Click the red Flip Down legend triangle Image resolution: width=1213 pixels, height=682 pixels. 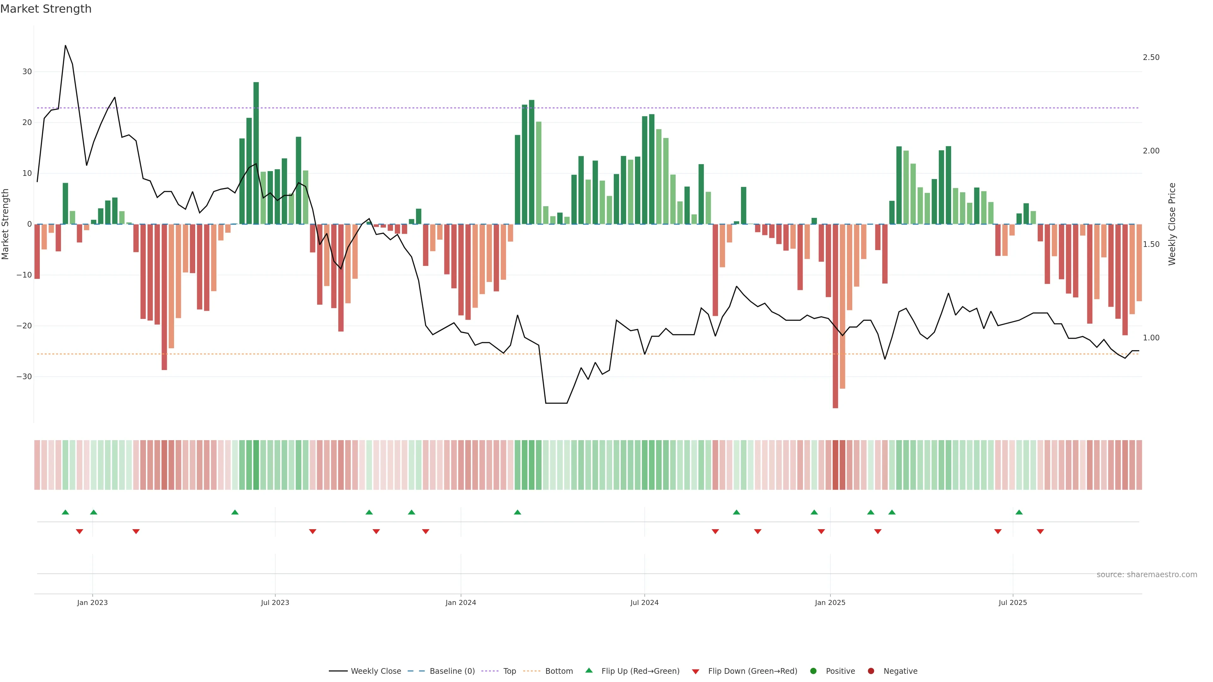pos(696,672)
